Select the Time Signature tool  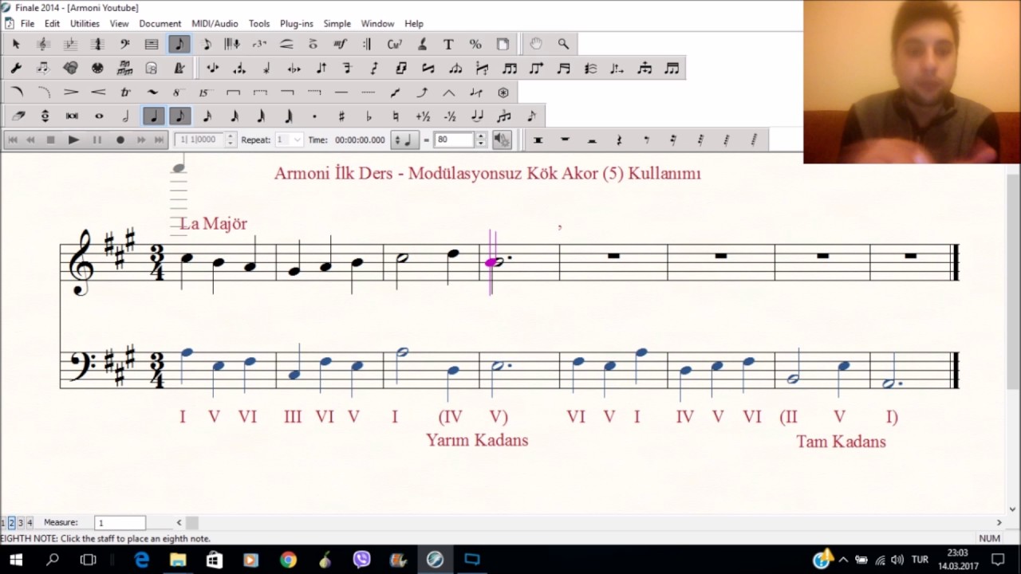[97, 44]
